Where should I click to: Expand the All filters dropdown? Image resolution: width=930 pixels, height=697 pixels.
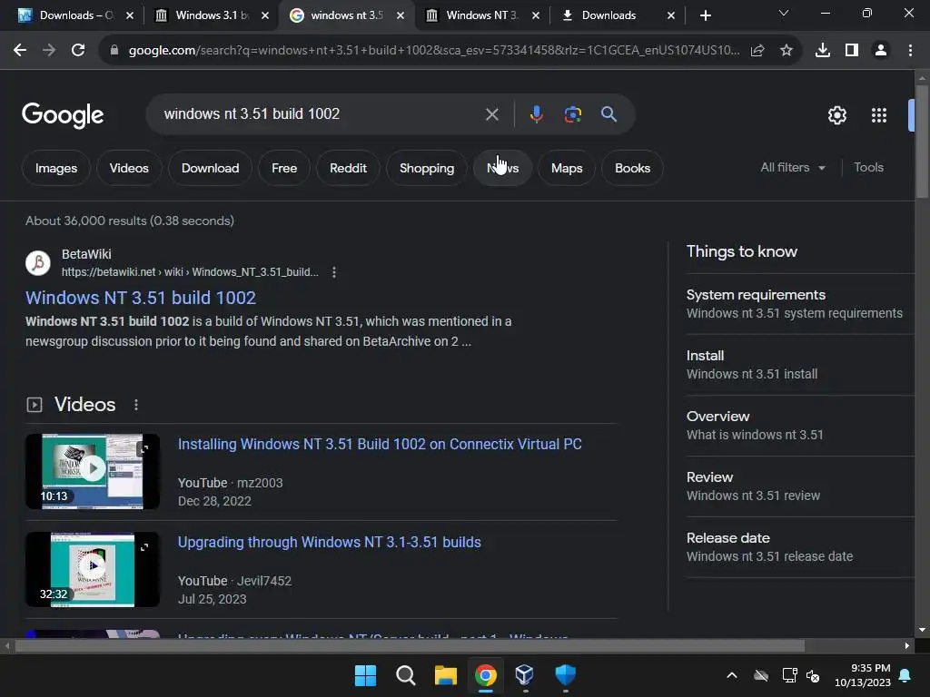(x=793, y=168)
